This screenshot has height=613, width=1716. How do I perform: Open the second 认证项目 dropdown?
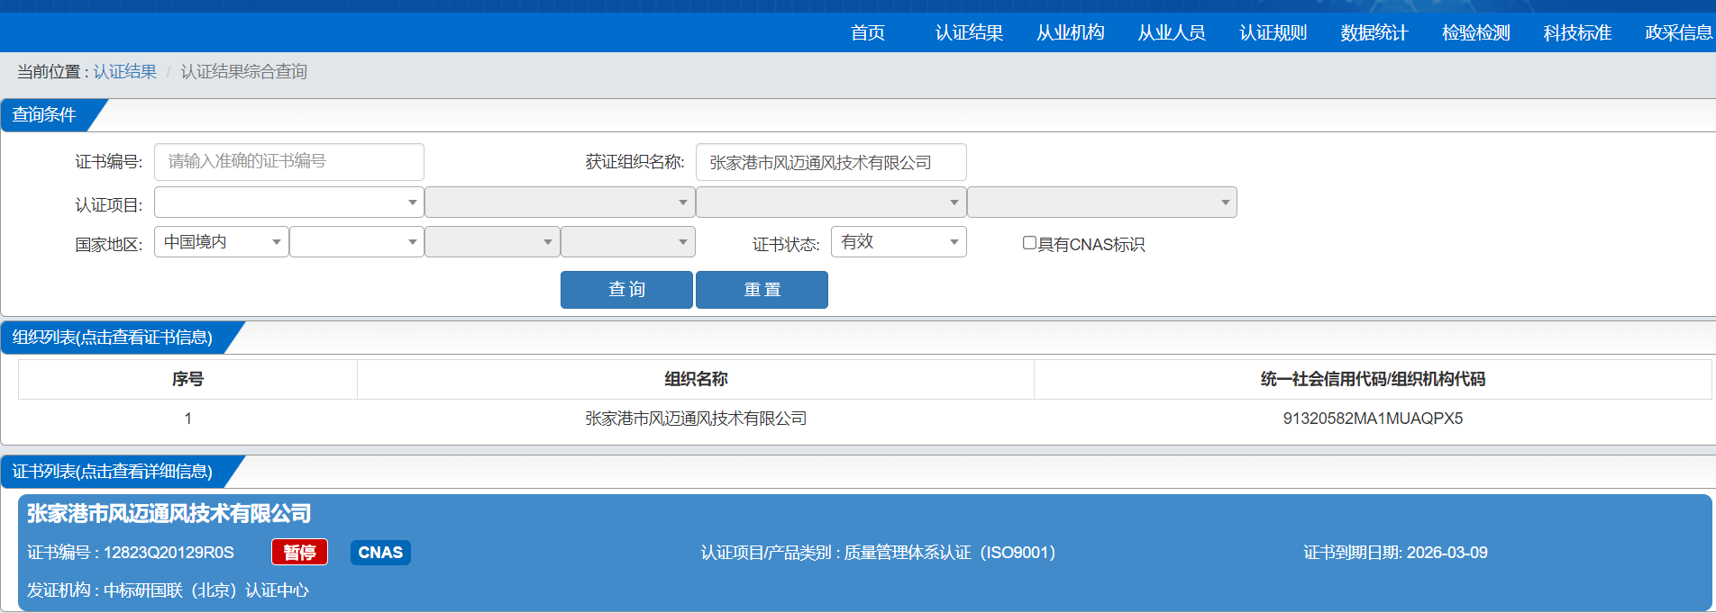point(560,203)
